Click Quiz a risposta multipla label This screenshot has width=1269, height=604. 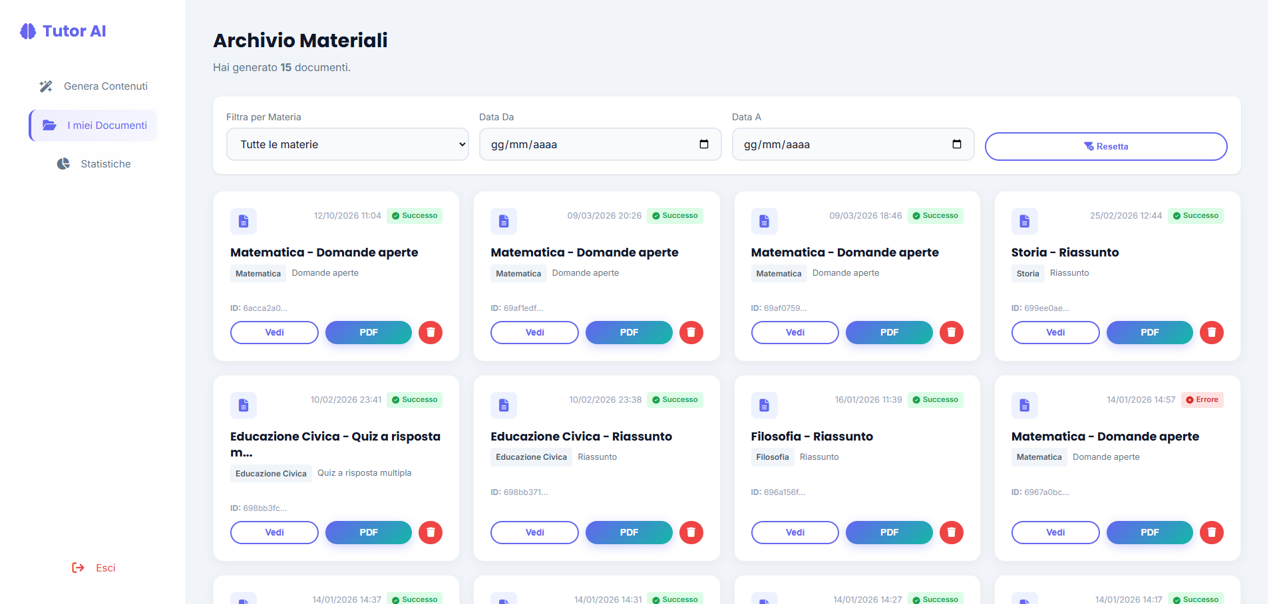pos(364,473)
